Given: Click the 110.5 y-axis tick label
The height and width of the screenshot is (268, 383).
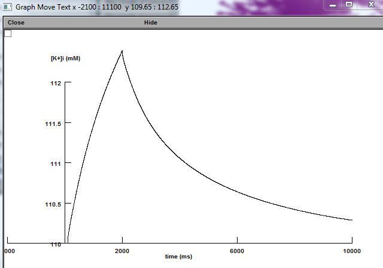Looking at the screenshot, I should click(53, 204).
